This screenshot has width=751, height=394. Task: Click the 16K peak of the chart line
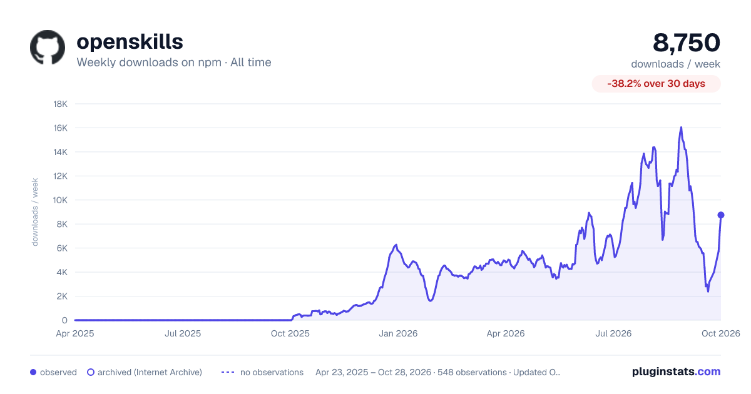[x=681, y=128]
